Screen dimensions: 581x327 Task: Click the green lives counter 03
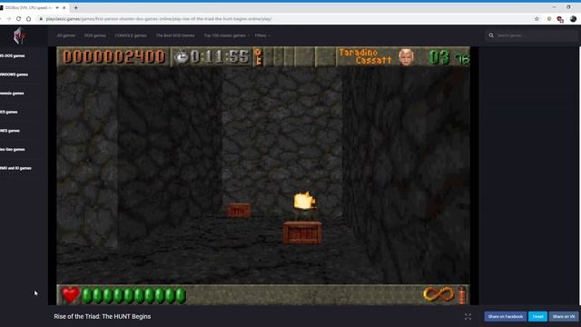pyautogui.click(x=439, y=57)
